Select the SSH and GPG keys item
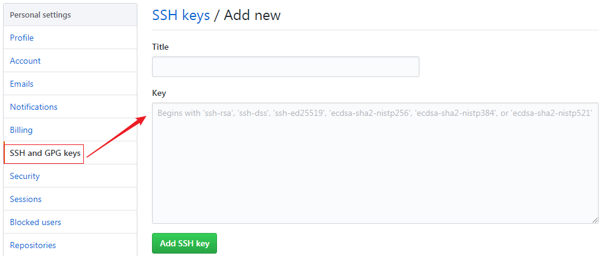The image size is (600, 256). click(x=45, y=153)
